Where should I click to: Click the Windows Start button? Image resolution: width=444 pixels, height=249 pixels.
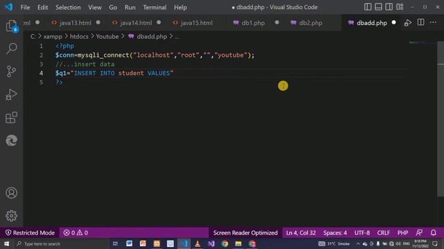click(x=6, y=243)
